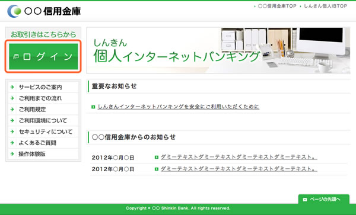Go to しんきん個人IBTOP header link
This screenshot has width=356, height=215.
[x=326, y=6]
